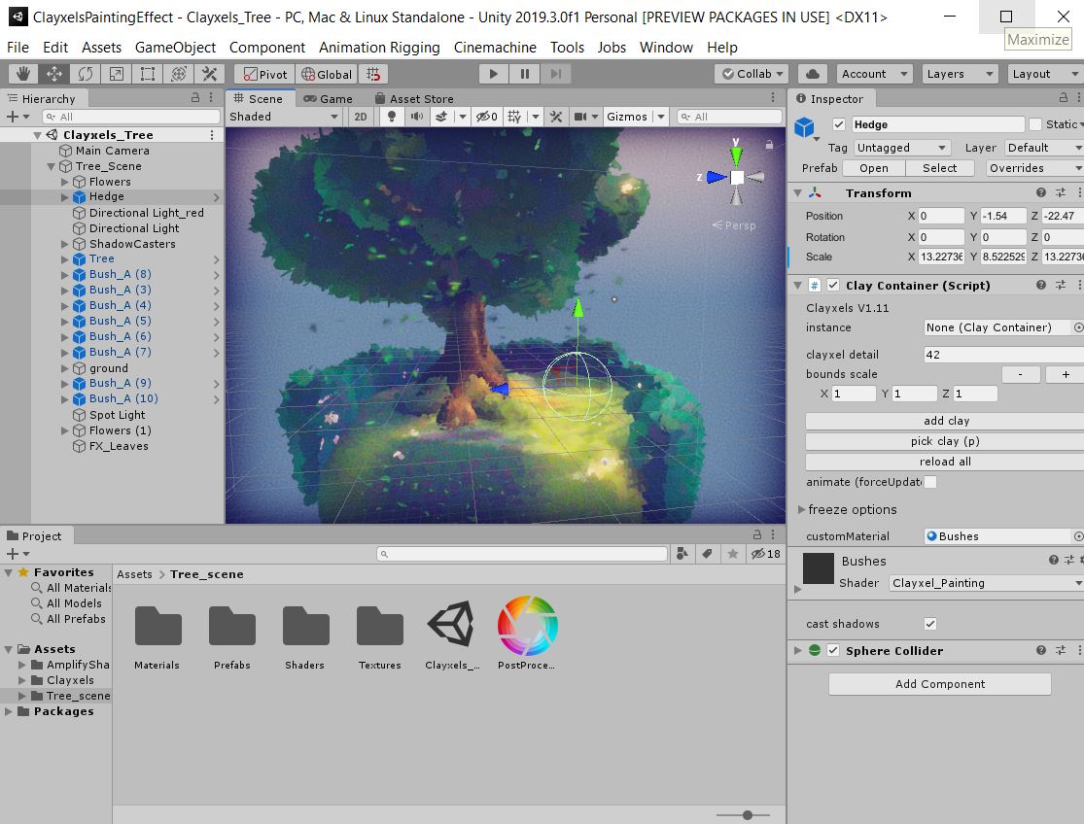The image size is (1084, 824).
Task: Toggle the Static checkbox
Action: 1035,124
